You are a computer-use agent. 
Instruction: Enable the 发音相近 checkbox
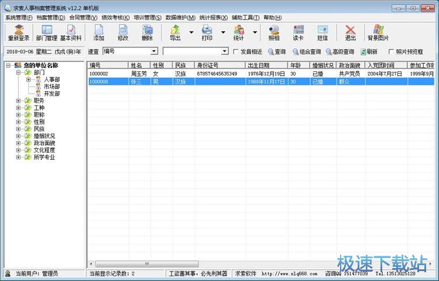pyautogui.click(x=236, y=52)
